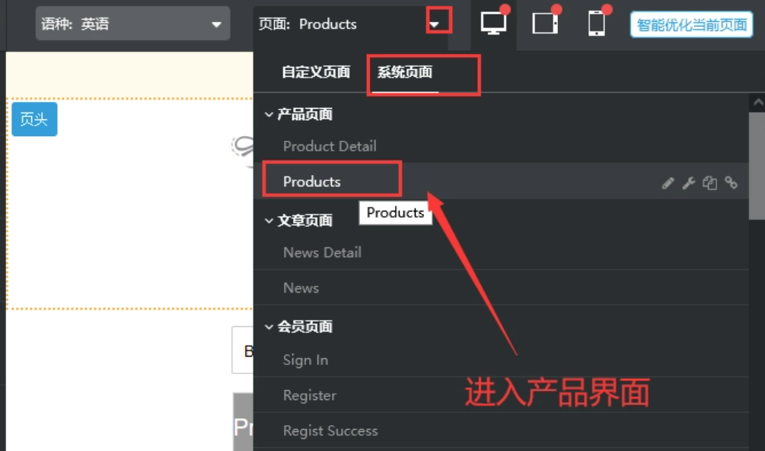Image resolution: width=765 pixels, height=451 pixels.
Task: Open the News Detail page
Action: pyautogui.click(x=322, y=252)
